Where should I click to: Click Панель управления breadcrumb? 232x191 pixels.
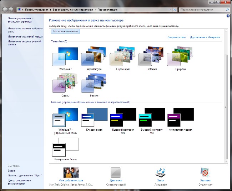click(37, 10)
